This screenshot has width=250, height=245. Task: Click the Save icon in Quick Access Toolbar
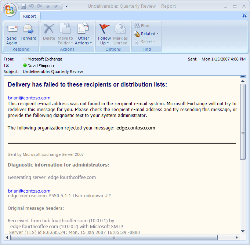[24, 6]
